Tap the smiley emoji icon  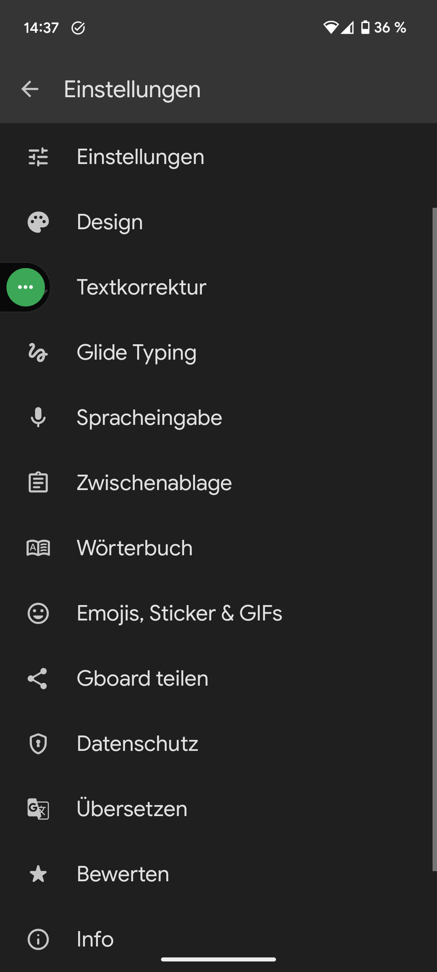click(38, 613)
